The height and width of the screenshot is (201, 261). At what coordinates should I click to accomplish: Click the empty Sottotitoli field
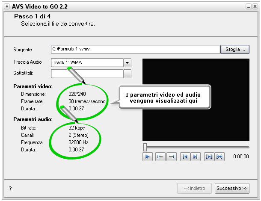point(87,74)
